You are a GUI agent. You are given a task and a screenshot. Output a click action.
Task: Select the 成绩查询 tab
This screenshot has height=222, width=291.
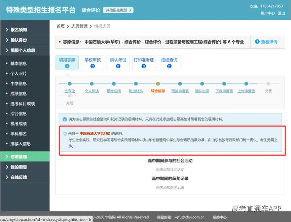169,63
